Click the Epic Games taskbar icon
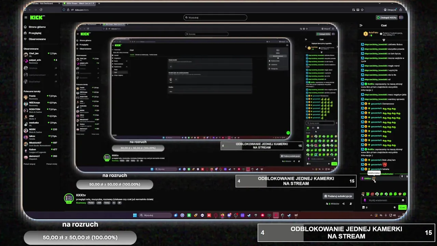This screenshot has height=246, width=437. pos(255,215)
